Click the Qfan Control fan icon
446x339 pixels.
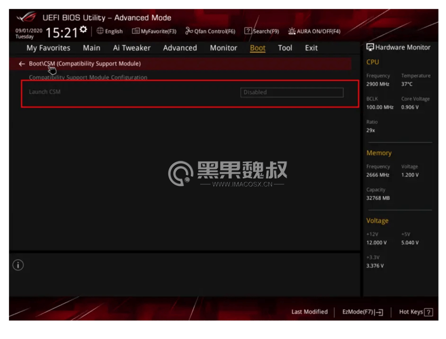[x=189, y=31]
